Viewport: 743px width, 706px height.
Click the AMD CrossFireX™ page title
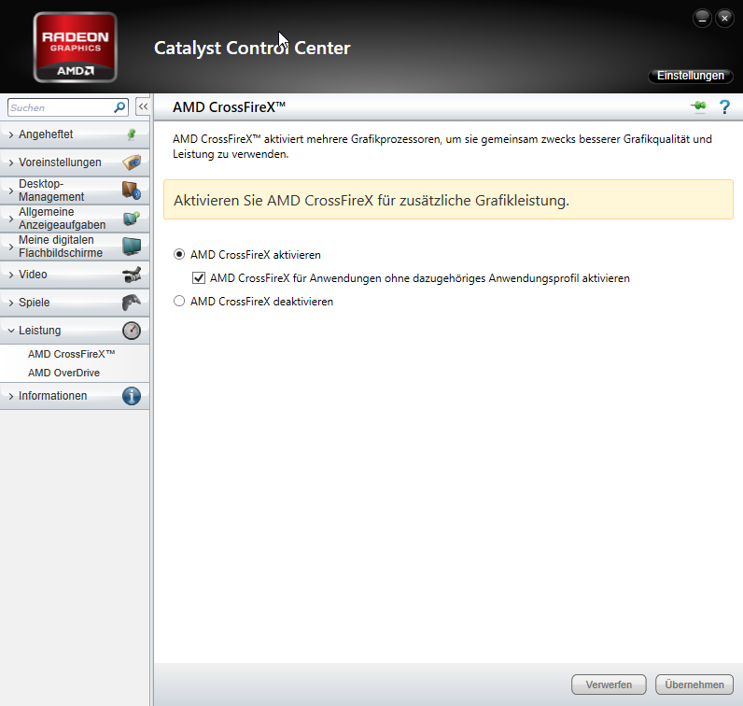[229, 107]
